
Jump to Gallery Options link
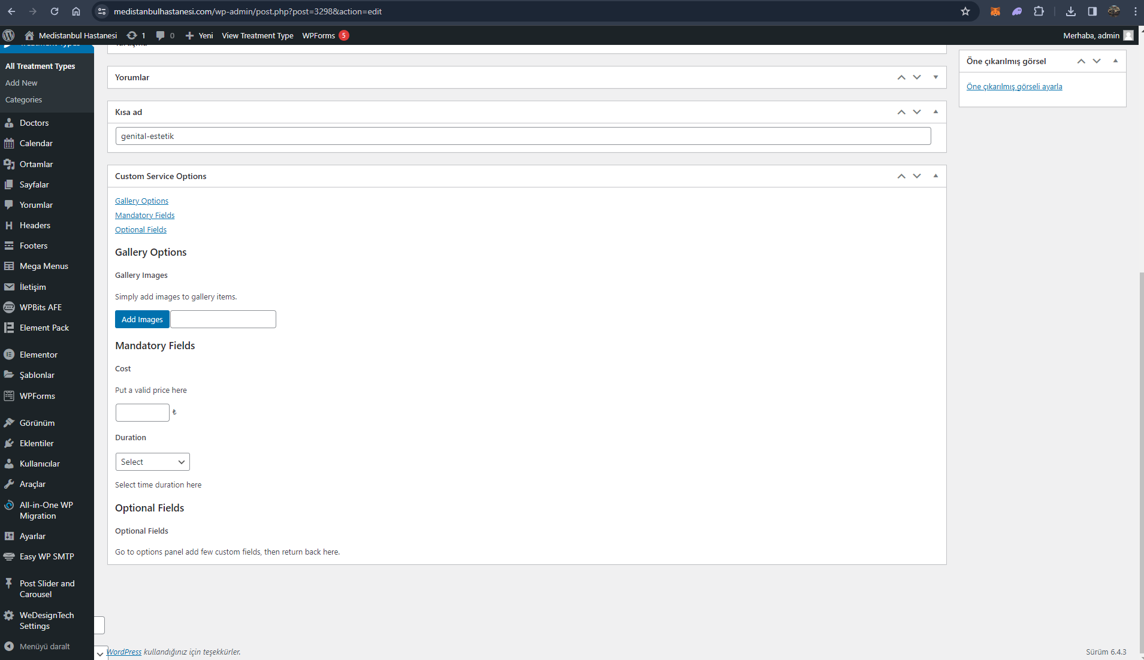[x=141, y=201]
